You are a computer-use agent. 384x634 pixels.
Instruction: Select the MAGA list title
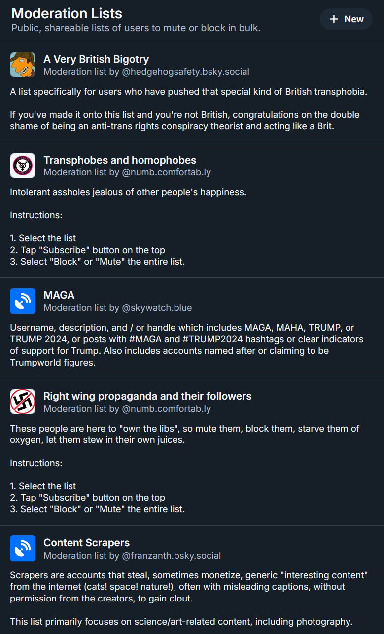(x=59, y=295)
